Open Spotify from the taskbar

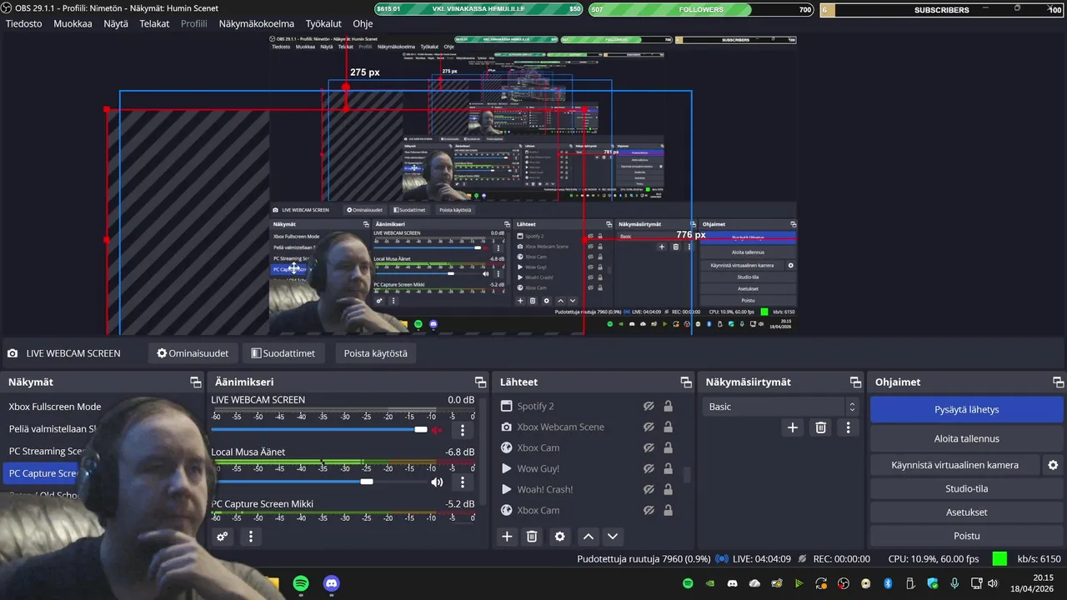pyautogui.click(x=301, y=583)
